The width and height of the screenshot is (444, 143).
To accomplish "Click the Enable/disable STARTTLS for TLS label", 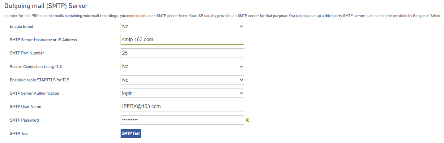I will click(40, 80).
